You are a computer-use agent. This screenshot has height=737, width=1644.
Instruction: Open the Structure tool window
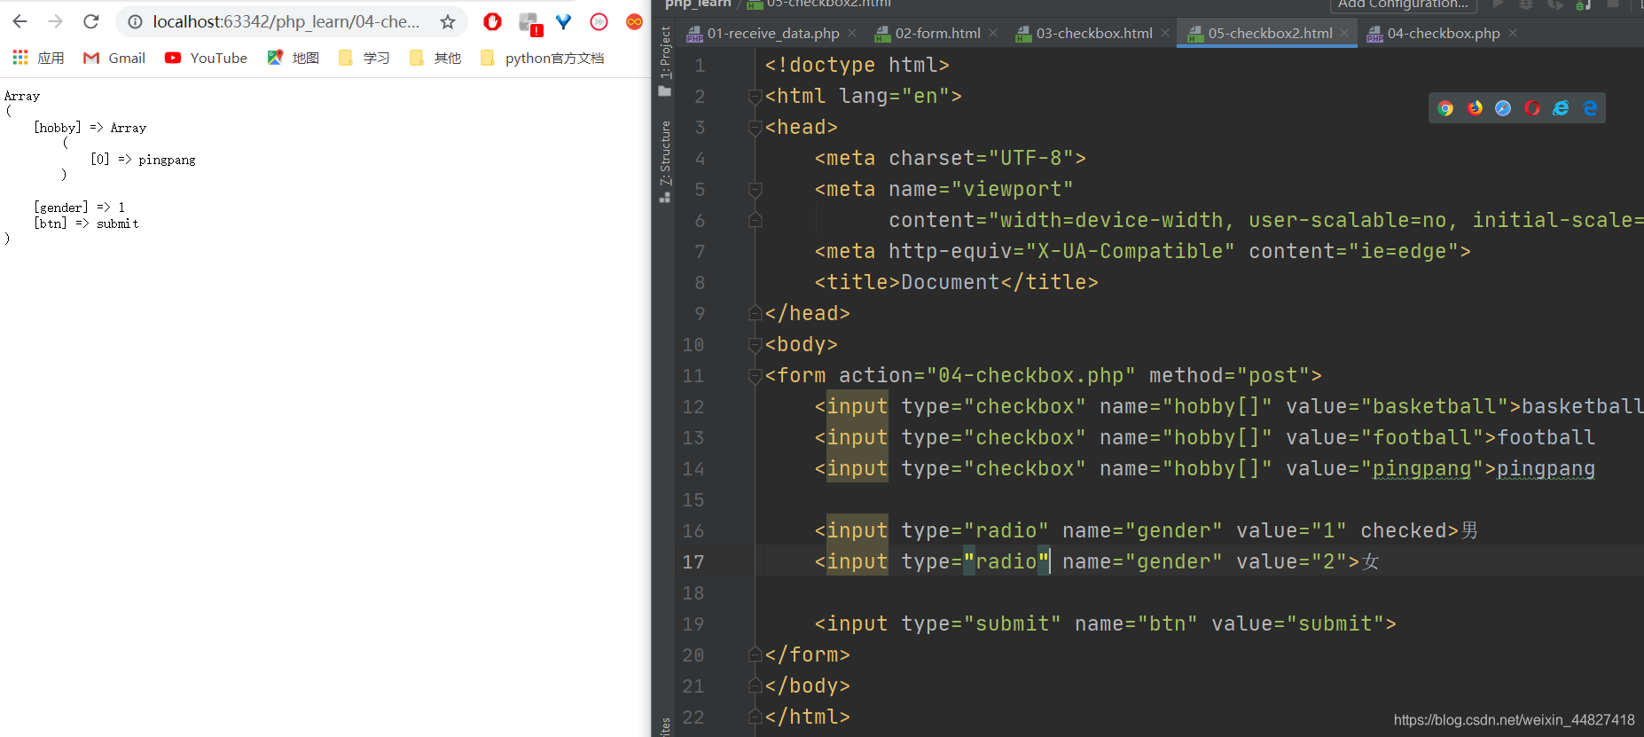point(665,161)
